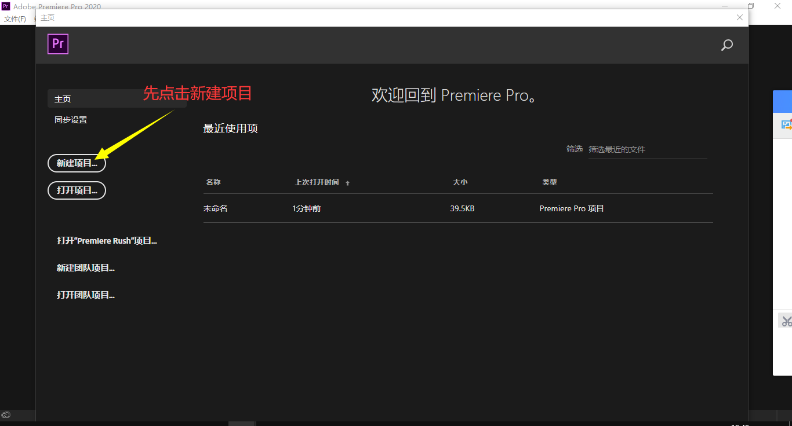This screenshot has width=792, height=426.
Task: Click the purple Pr logo in the Home dialog header
Action: coord(58,44)
